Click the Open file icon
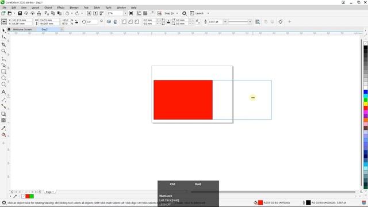 tap(10, 13)
